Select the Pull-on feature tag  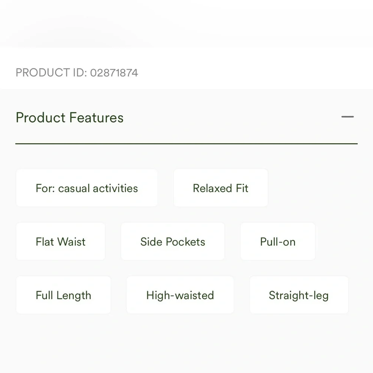278,242
